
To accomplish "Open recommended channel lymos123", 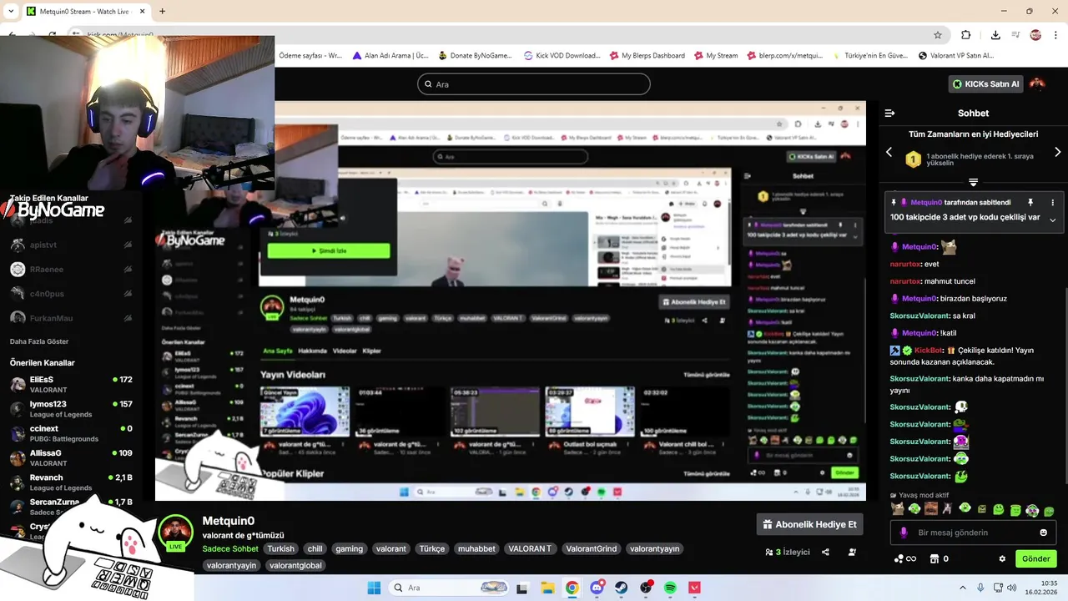I will pyautogui.click(x=71, y=409).
